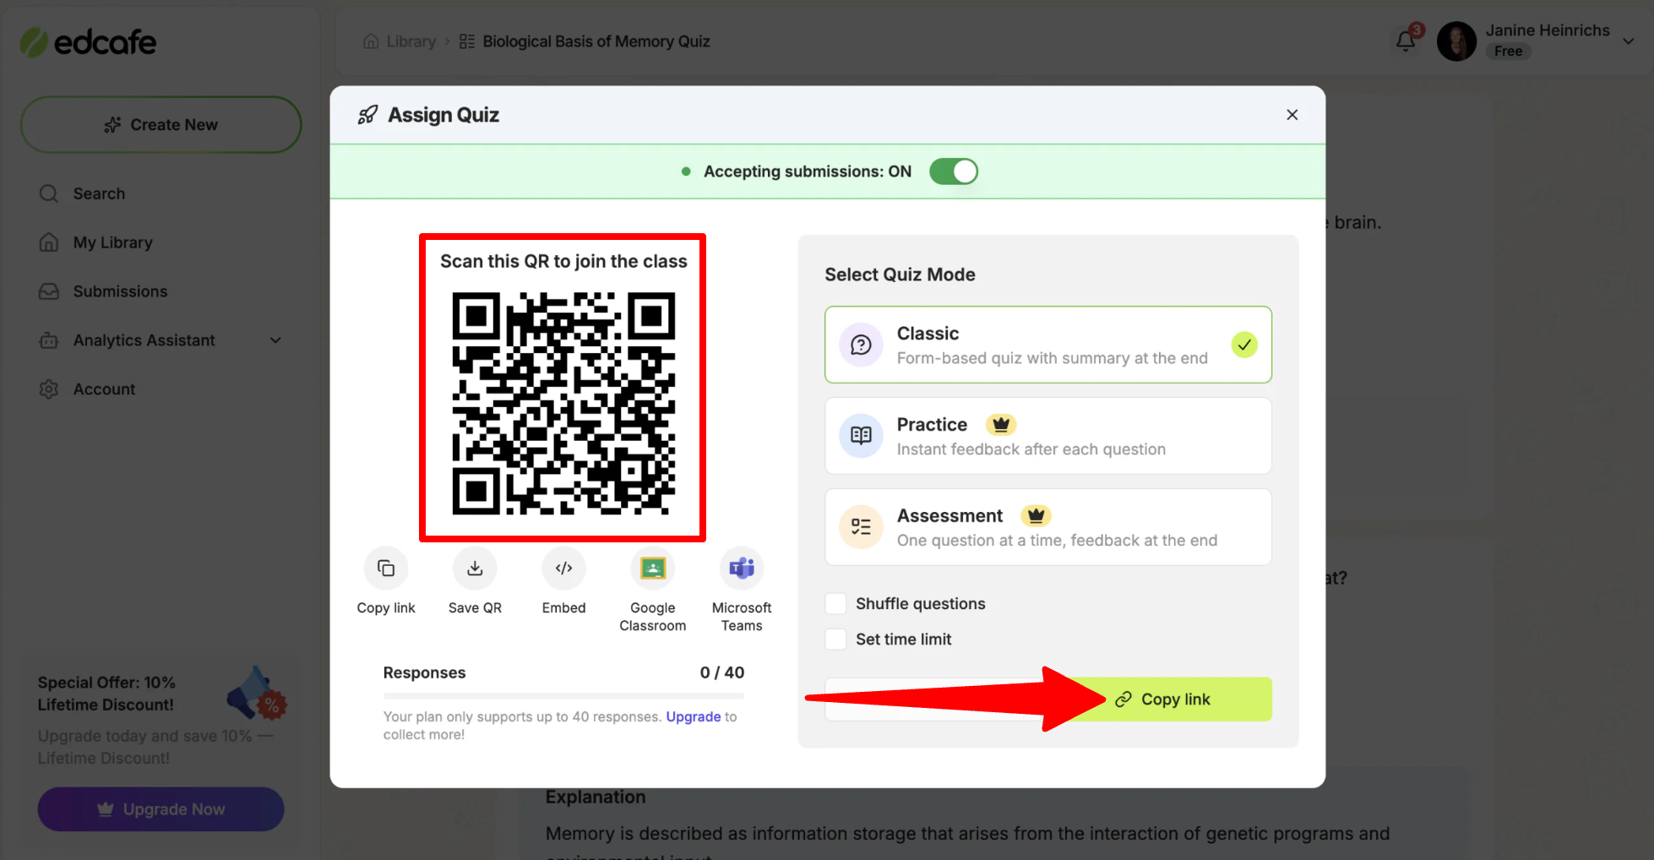
Task: Close the Assign Quiz dialog
Action: tap(1292, 115)
